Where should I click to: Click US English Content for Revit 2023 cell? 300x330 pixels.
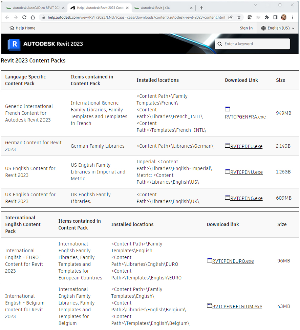click(x=30, y=172)
